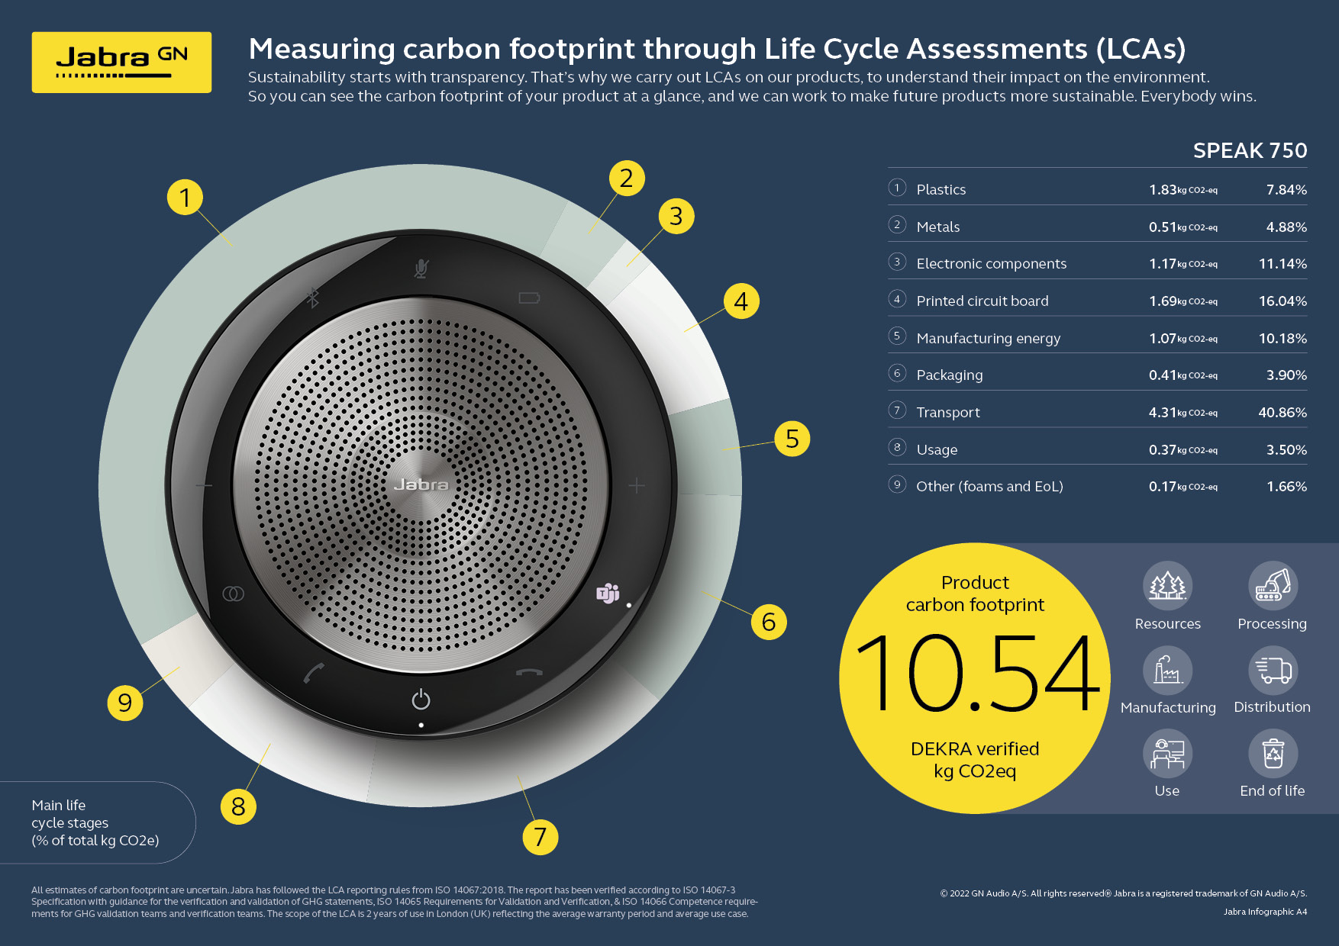Click the battery icon on speaker

tap(529, 298)
